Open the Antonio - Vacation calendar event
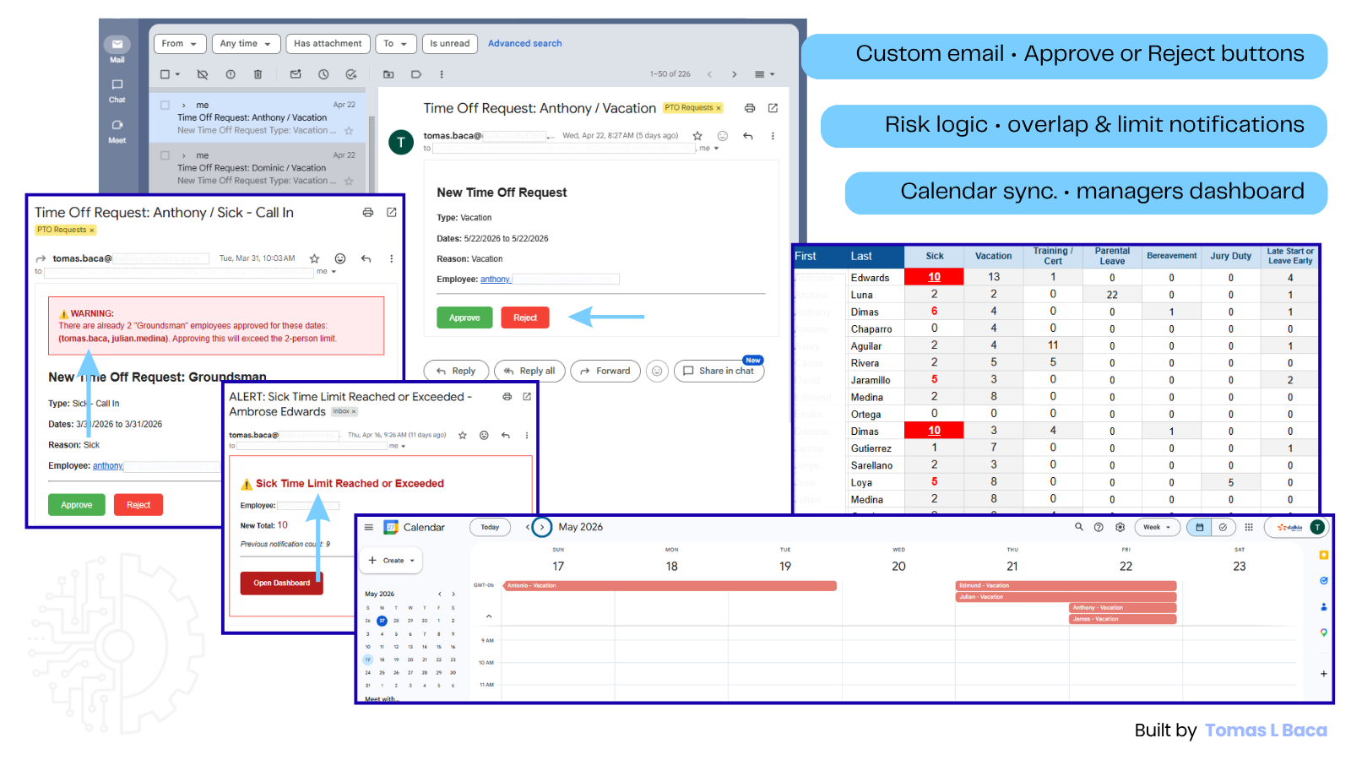The image size is (1351, 760). click(x=670, y=585)
